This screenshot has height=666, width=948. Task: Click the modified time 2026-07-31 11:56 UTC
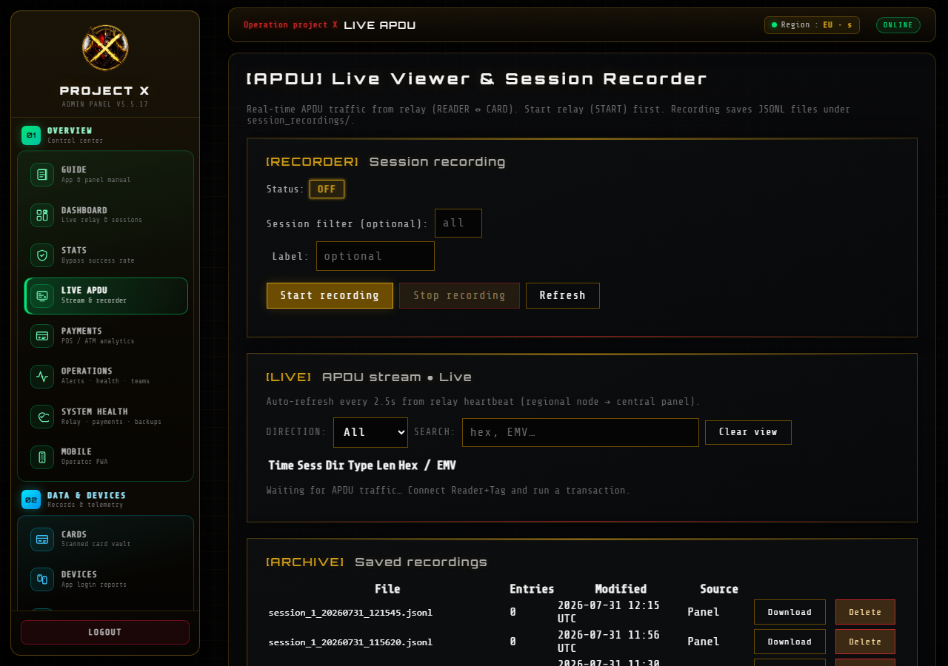click(x=609, y=642)
